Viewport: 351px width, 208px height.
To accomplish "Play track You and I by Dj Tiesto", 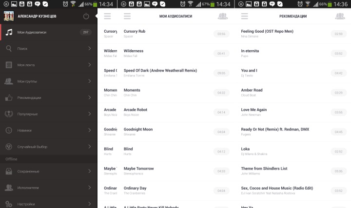I will coord(293,73).
